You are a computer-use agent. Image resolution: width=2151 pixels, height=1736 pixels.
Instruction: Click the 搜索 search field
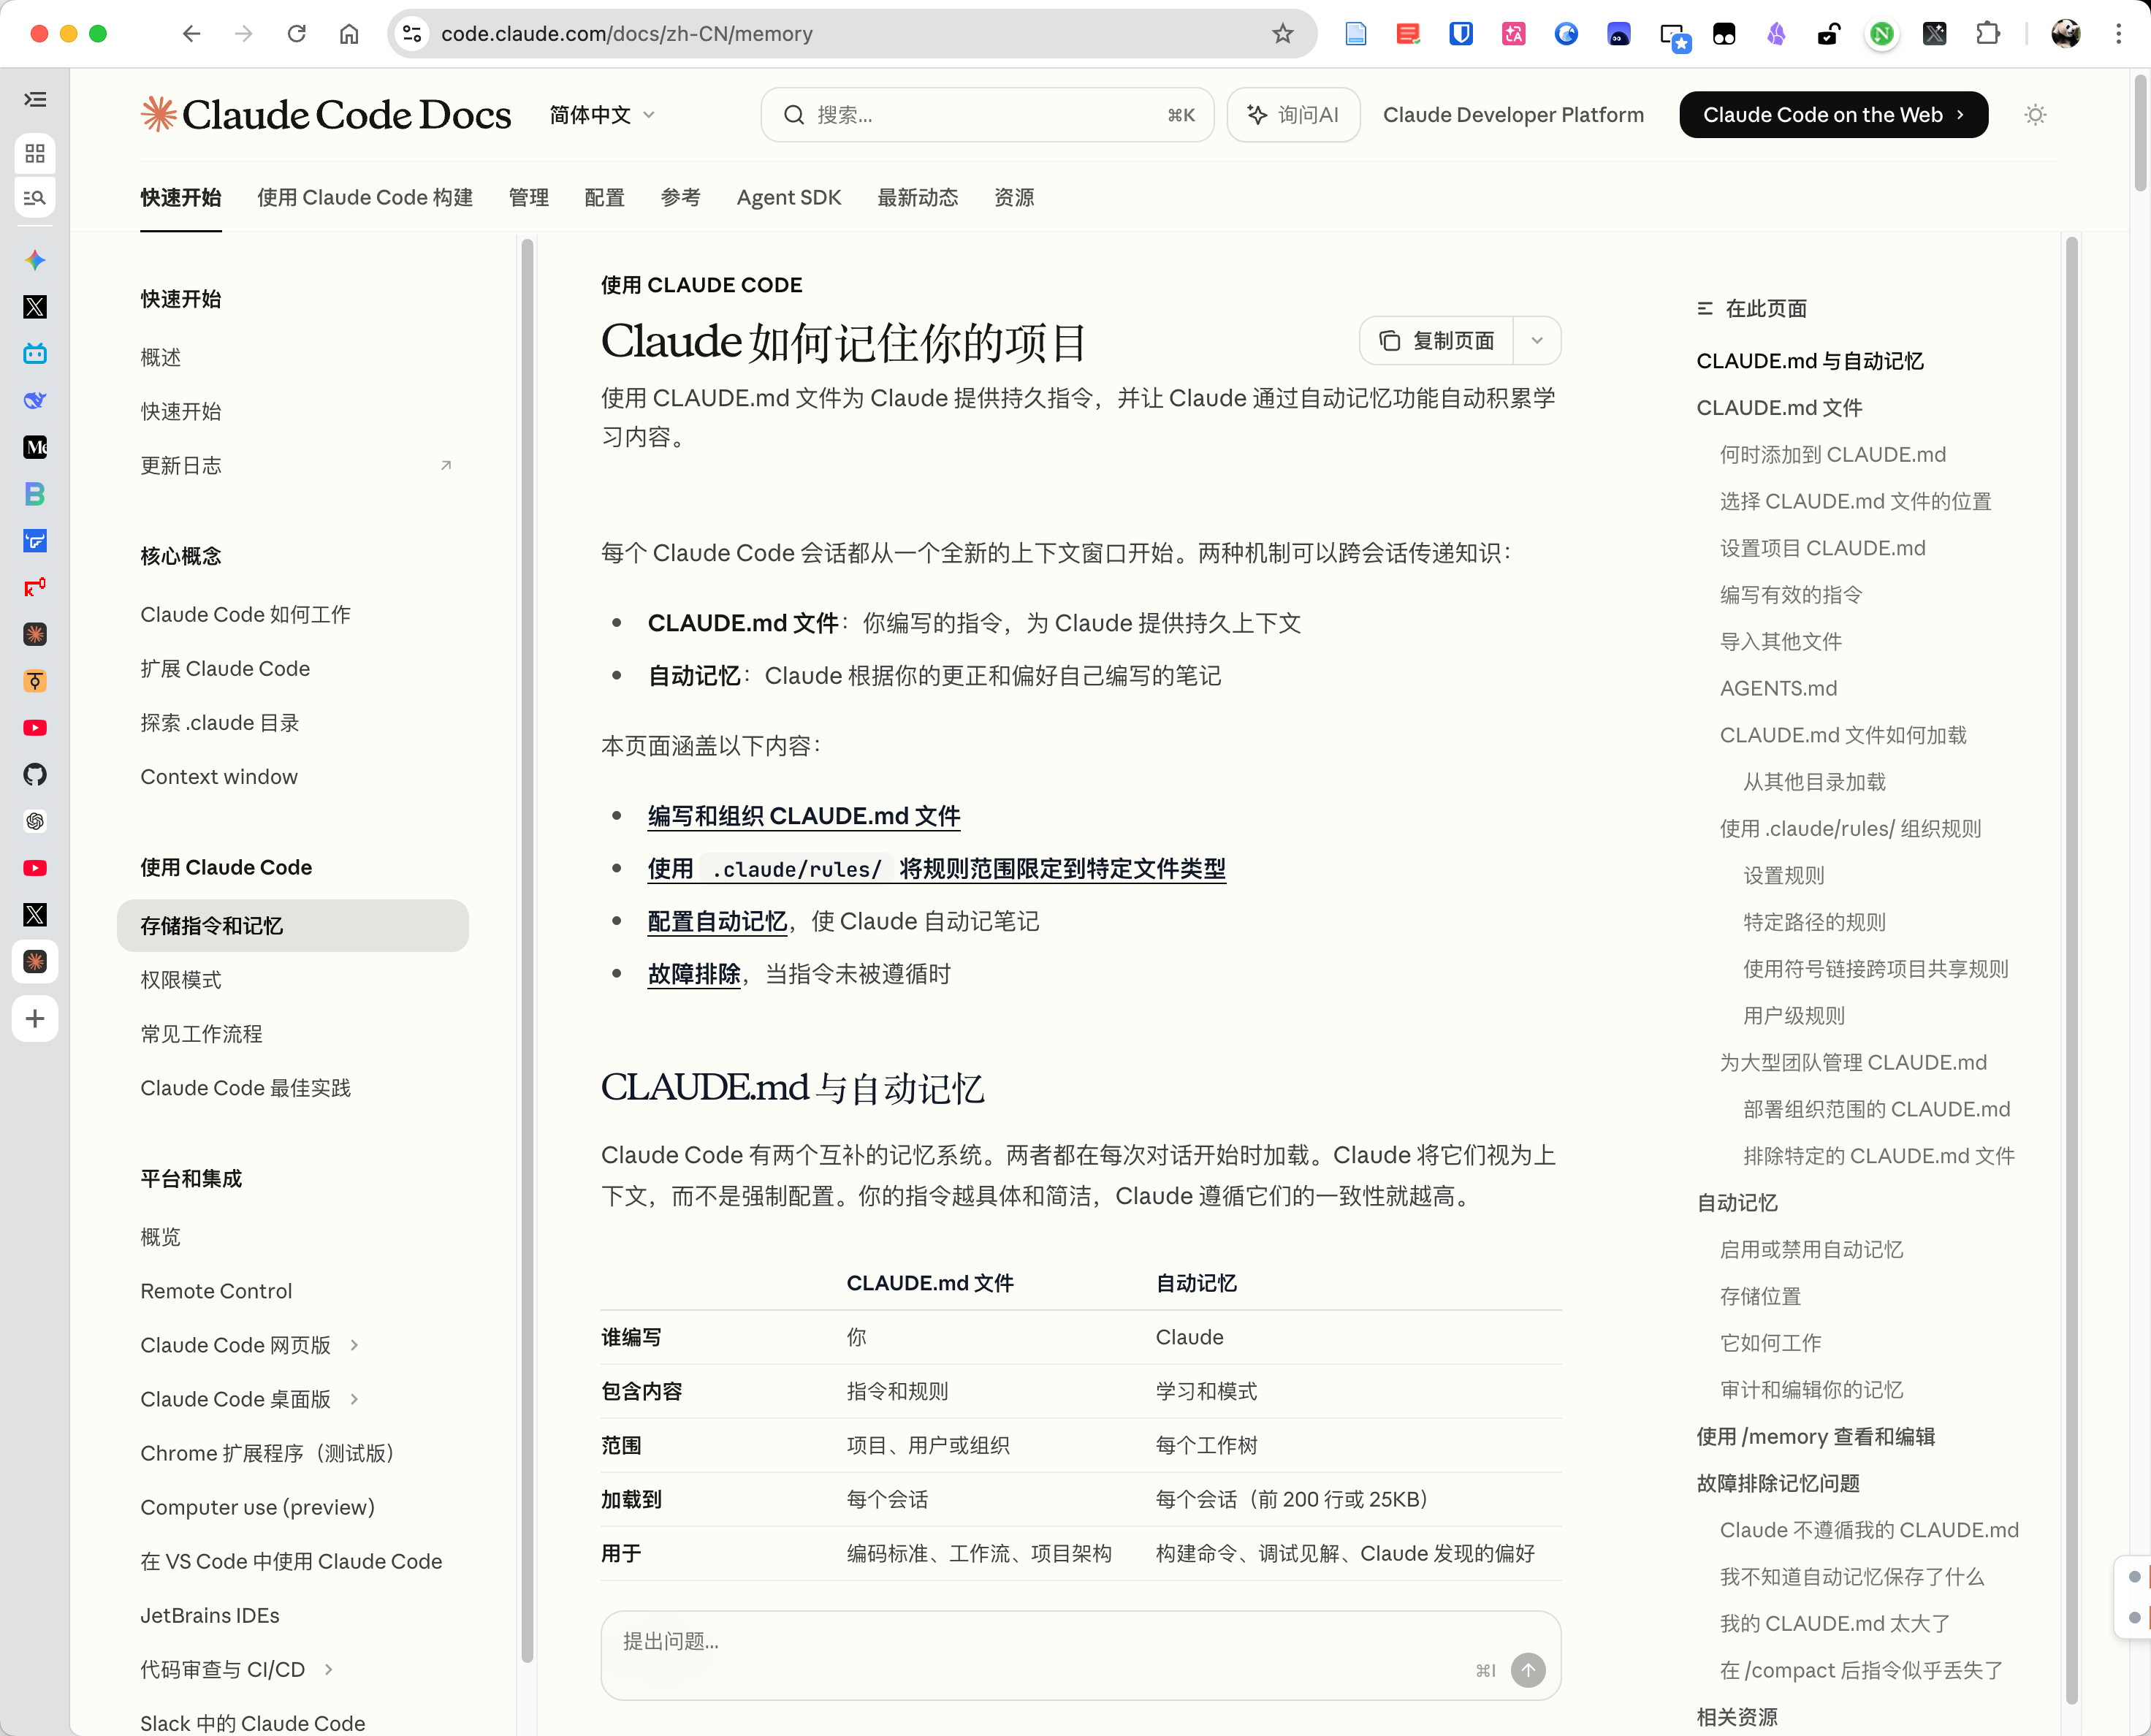tap(987, 115)
